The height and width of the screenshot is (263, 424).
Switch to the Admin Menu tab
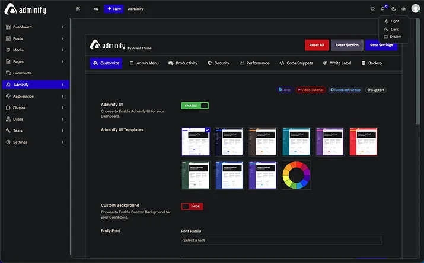tap(144, 63)
